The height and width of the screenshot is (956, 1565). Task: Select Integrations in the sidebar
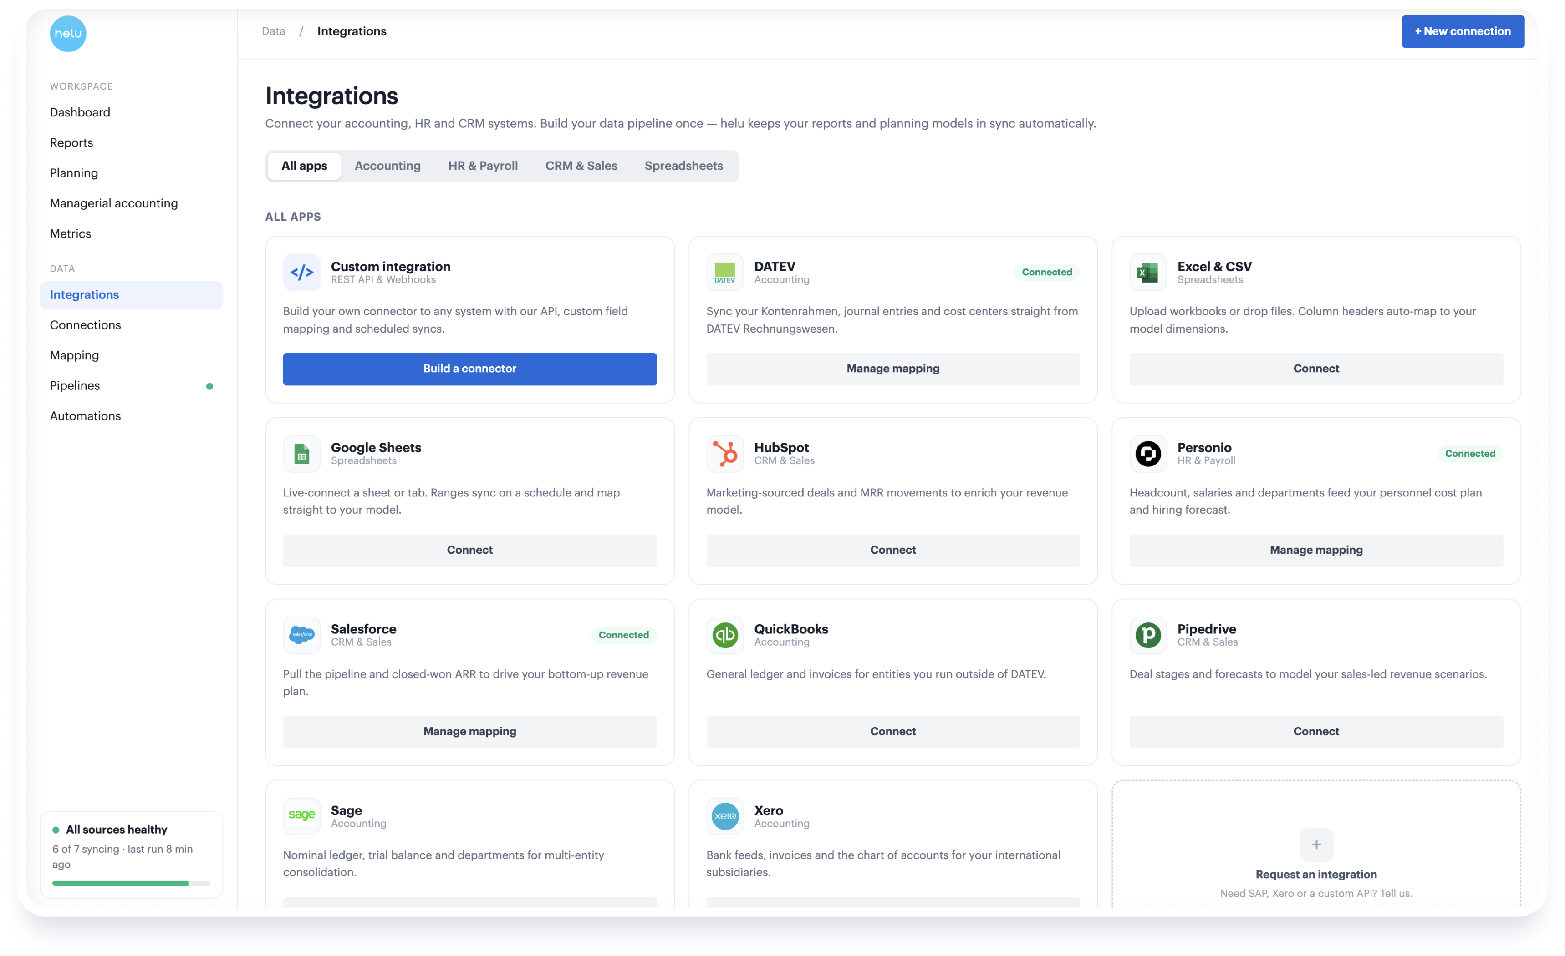click(x=132, y=294)
